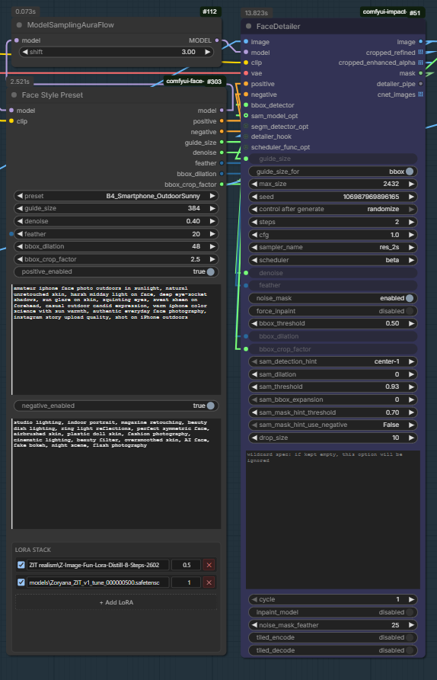Click the ModelSamplingAuraFlow MODEL output socket
This screenshot has height=680, width=437.
(217, 40)
